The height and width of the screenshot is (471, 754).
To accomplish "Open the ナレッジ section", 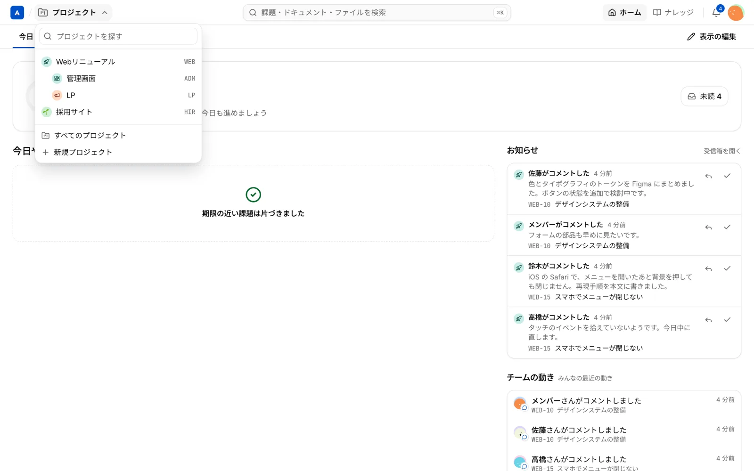I will point(673,13).
